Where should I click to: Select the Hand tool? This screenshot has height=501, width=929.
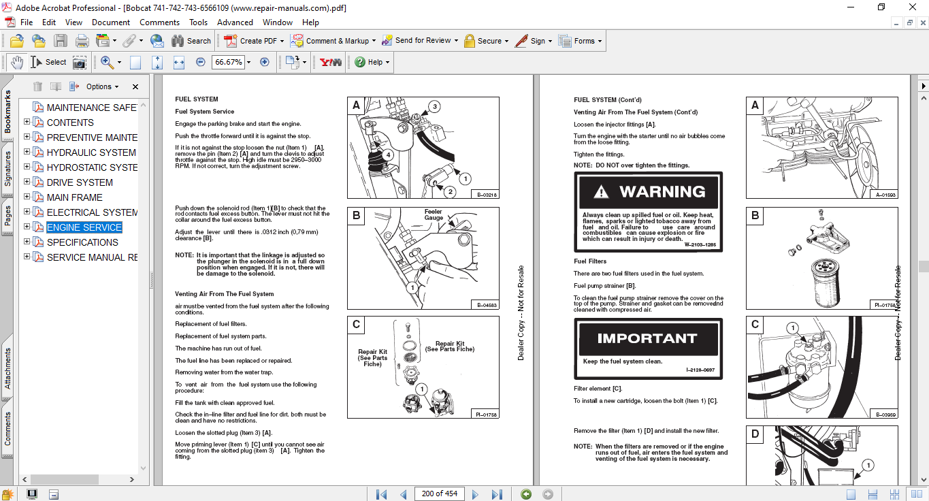[x=16, y=62]
